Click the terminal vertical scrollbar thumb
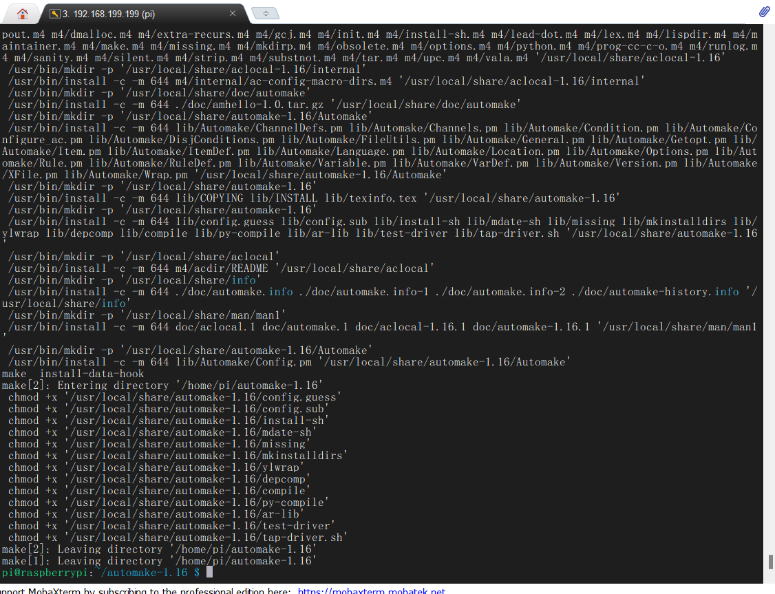This screenshot has width=775, height=594. point(770,562)
